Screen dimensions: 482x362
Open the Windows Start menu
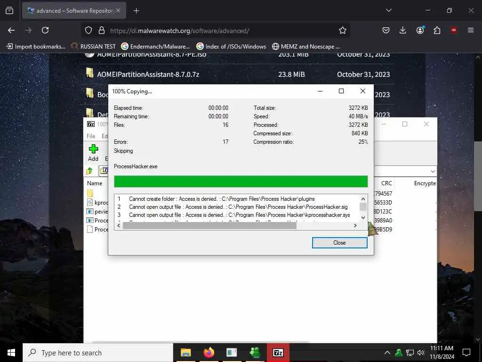(11, 353)
